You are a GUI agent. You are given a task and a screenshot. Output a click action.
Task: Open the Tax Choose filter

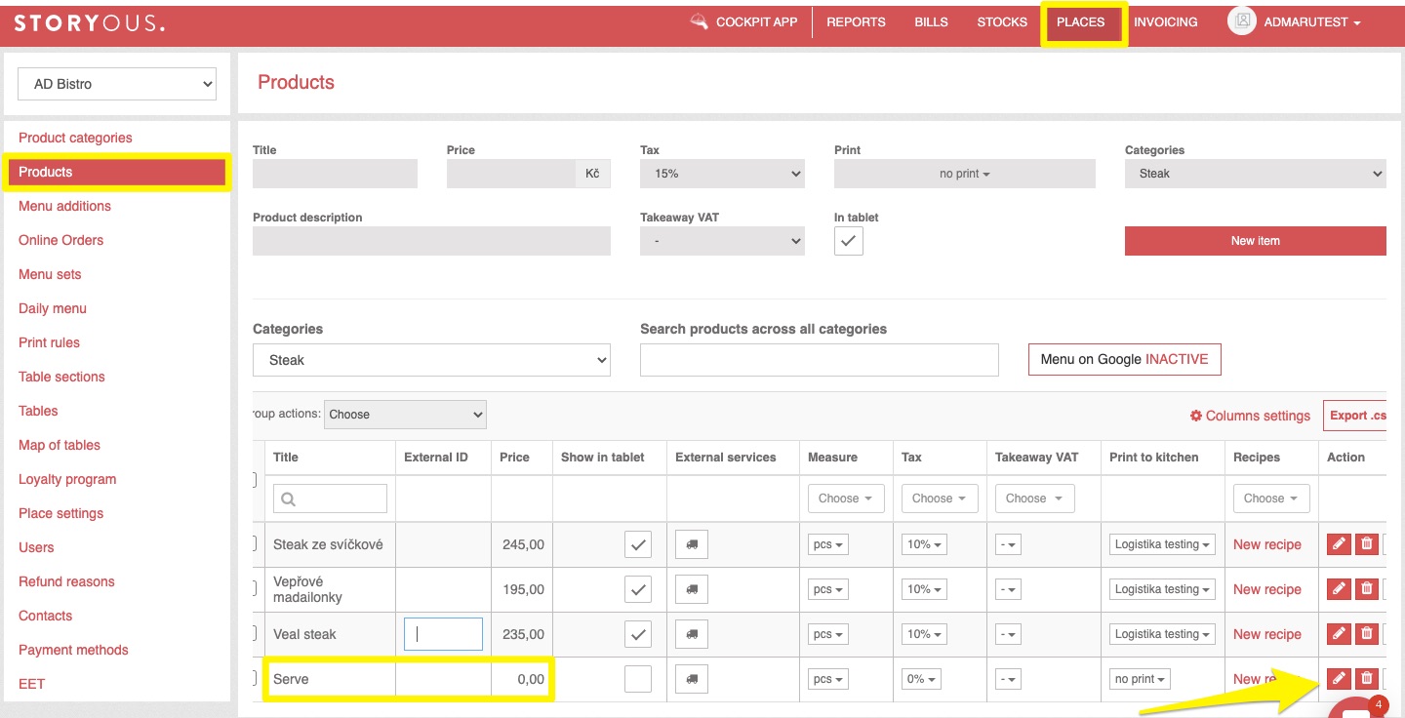point(939,499)
